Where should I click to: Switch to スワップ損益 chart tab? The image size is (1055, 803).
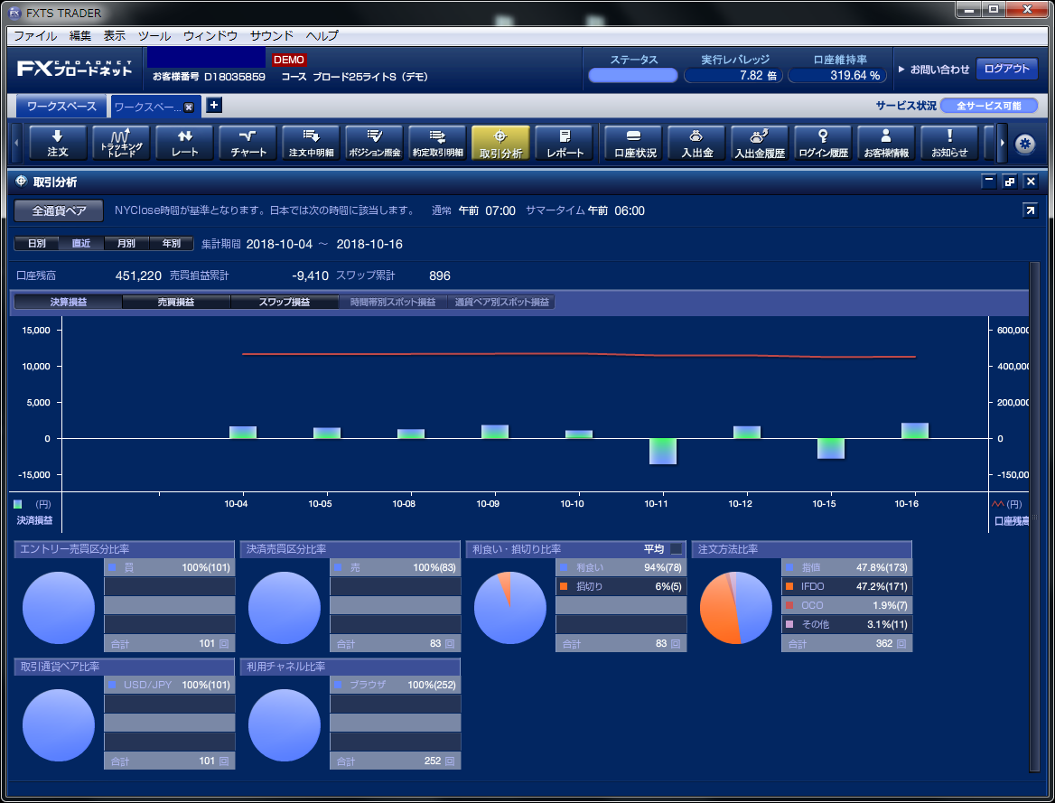point(285,303)
